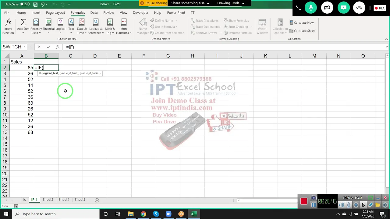Click the screen share icon in the meeting bar
The height and width of the screenshot is (219, 390).
pos(343,8)
